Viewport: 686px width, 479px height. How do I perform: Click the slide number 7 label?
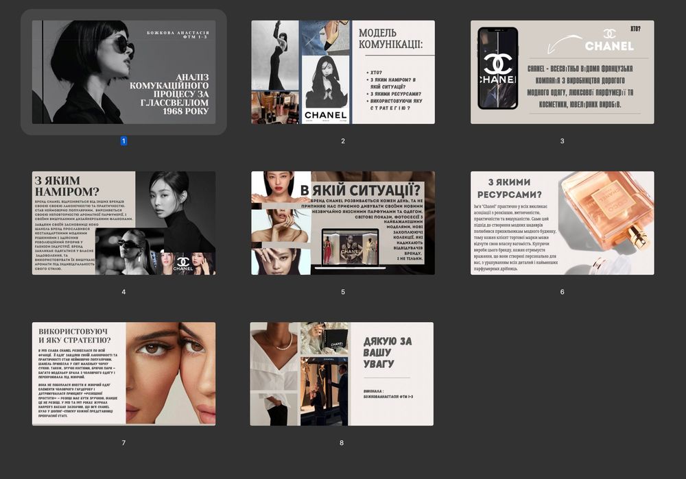click(x=123, y=443)
